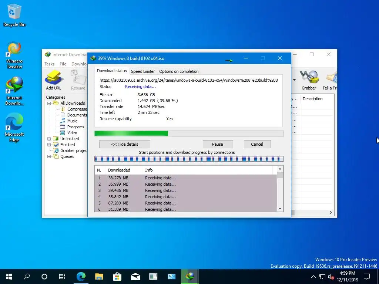
Task: Select the Compressed category
Action: [74, 109]
